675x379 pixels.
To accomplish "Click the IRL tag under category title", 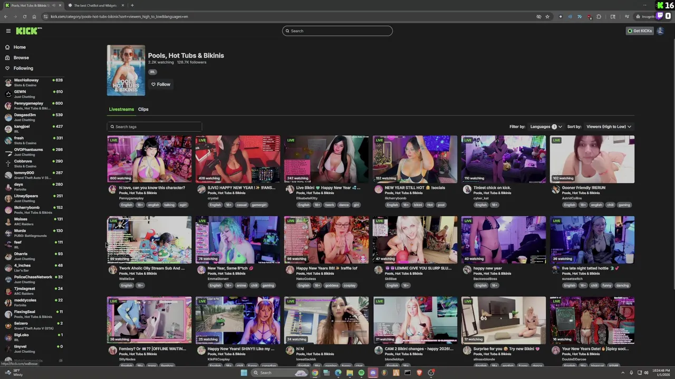I will [152, 72].
